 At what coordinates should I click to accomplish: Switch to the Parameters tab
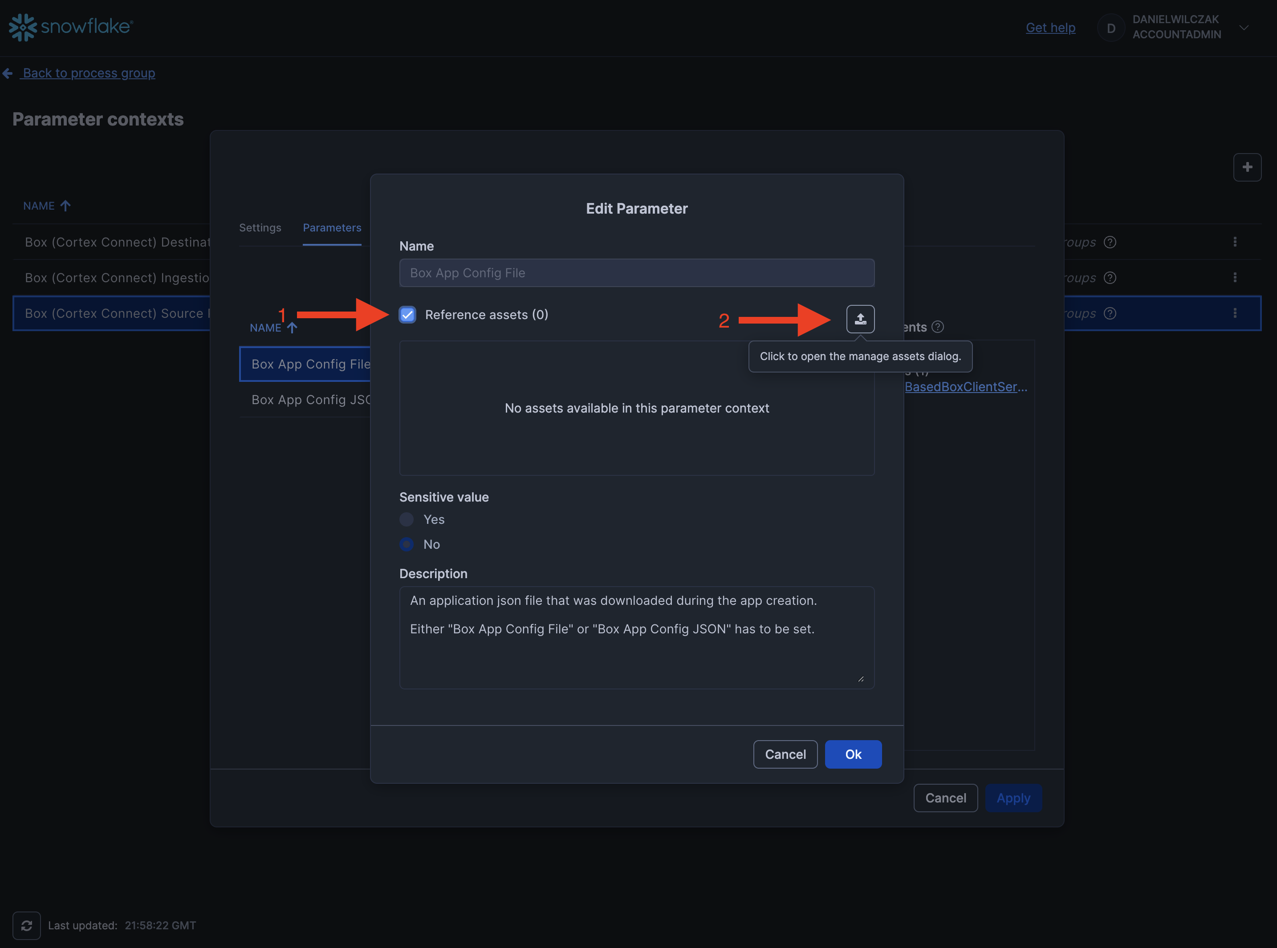pos(332,228)
